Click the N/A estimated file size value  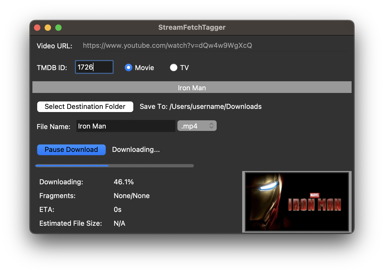(x=120, y=223)
